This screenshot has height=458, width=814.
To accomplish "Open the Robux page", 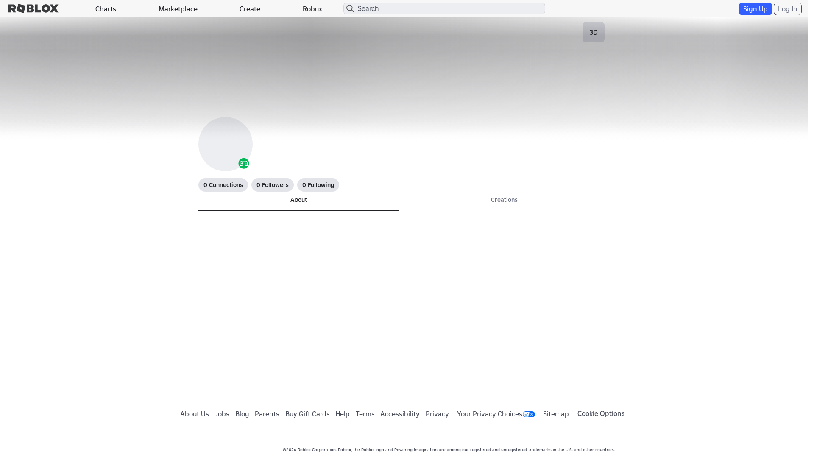I will pos(312,9).
